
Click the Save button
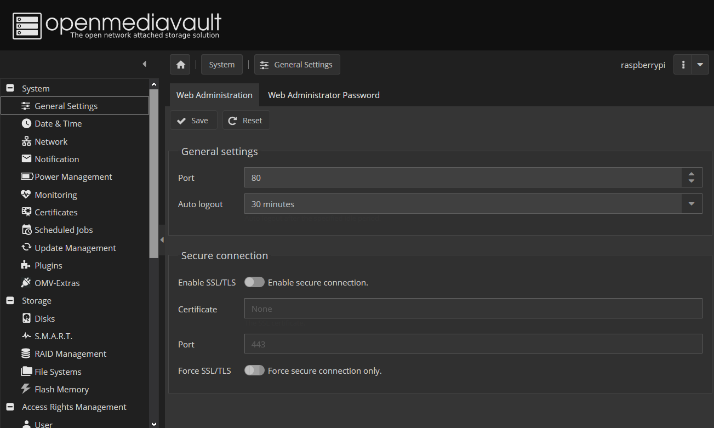click(193, 121)
